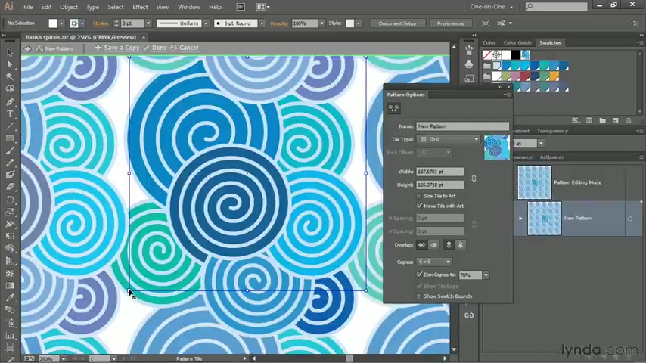Select the Line Segment tool
646x363 pixels.
pyautogui.click(x=10, y=126)
